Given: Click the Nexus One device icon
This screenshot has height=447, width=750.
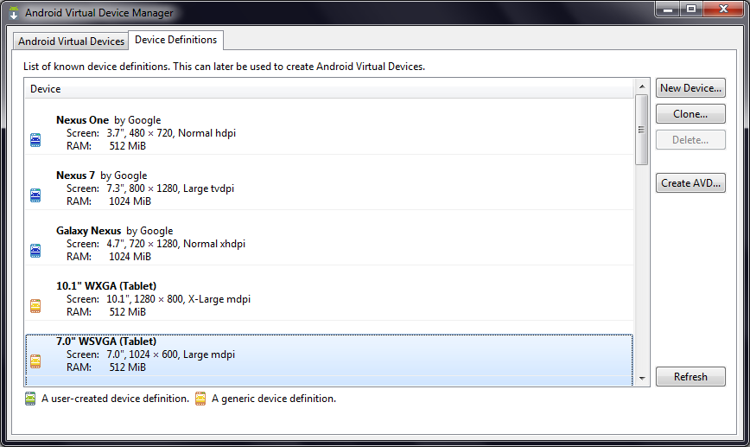Looking at the screenshot, I should pos(35,140).
